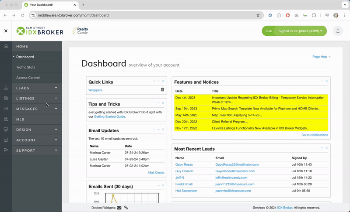350x212 pixels.
Task: Open the Page Help dropdown
Action: pos(321,57)
